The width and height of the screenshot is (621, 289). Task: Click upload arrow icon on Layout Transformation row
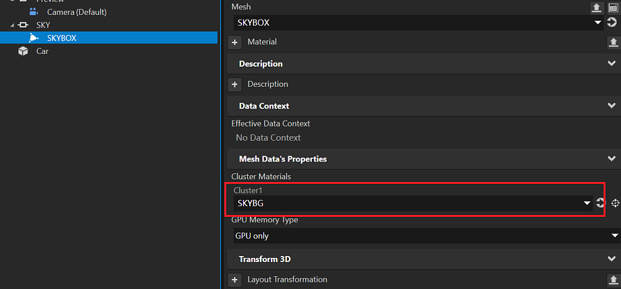click(x=613, y=280)
